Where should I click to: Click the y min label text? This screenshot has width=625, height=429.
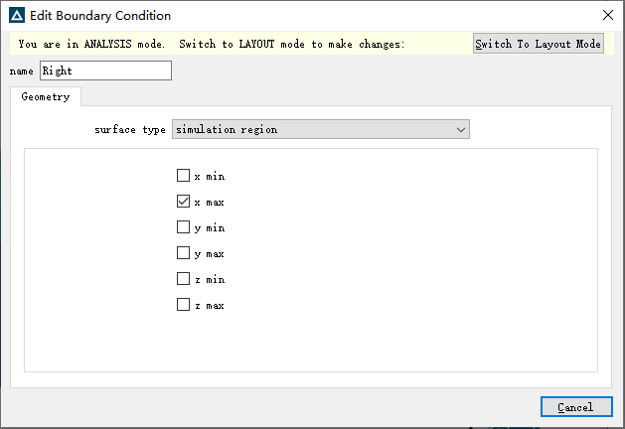click(210, 228)
